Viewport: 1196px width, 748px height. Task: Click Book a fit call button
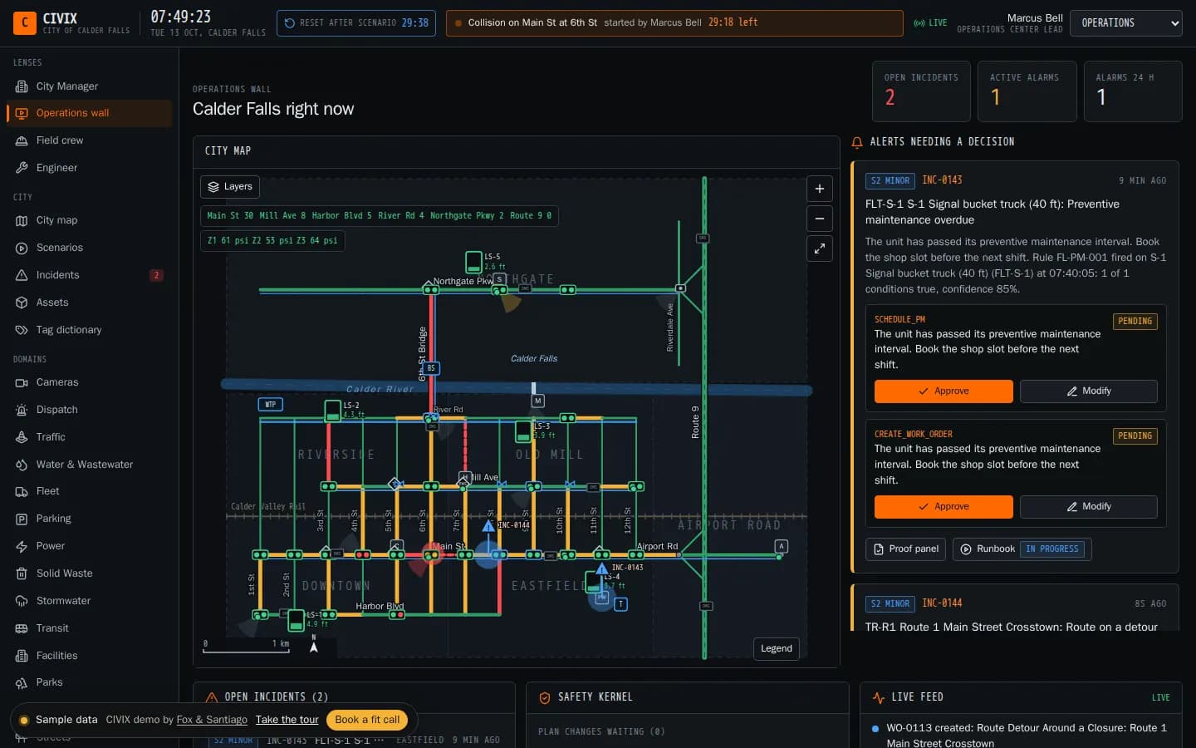pos(367,720)
